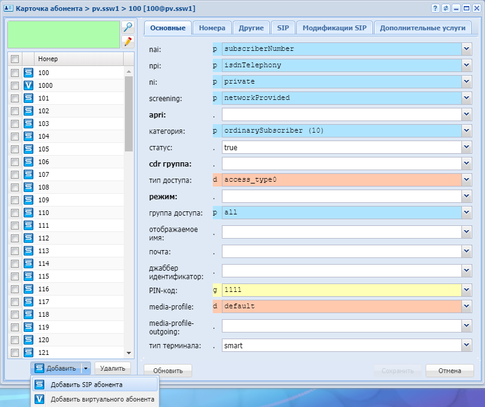Click SIP icon for subscriber 118

(x=28, y=314)
